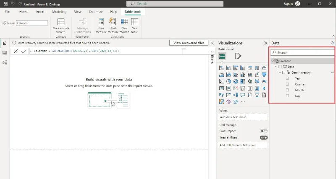
Task: Select the Power Automate visual
Action: click(x=236, y=101)
